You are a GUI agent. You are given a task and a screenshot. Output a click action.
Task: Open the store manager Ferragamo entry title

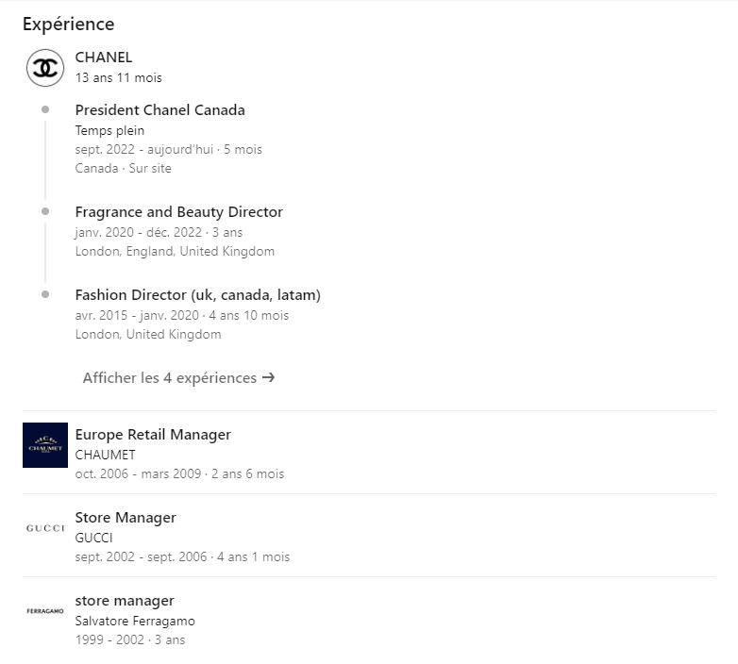point(125,601)
